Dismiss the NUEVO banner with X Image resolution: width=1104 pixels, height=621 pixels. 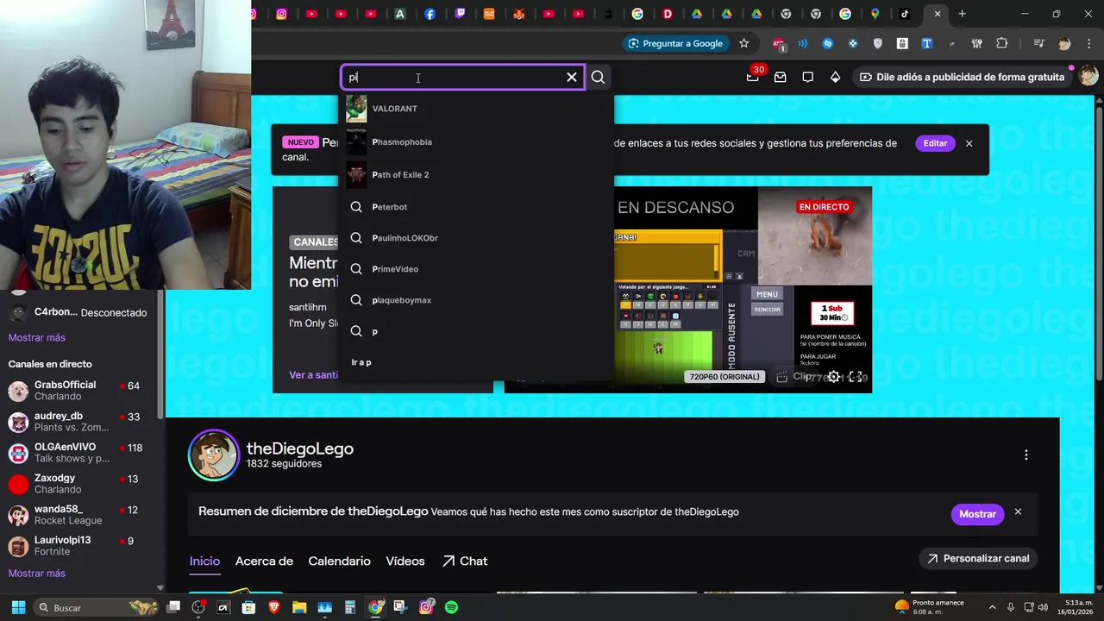point(969,143)
